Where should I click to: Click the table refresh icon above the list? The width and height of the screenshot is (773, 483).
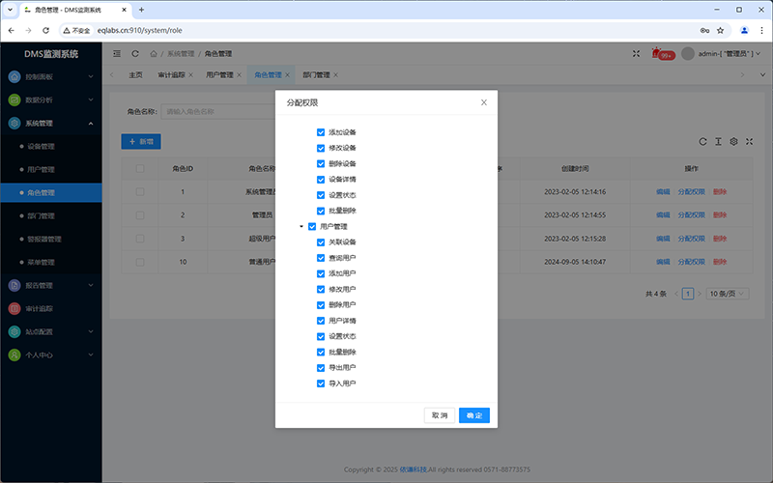703,141
